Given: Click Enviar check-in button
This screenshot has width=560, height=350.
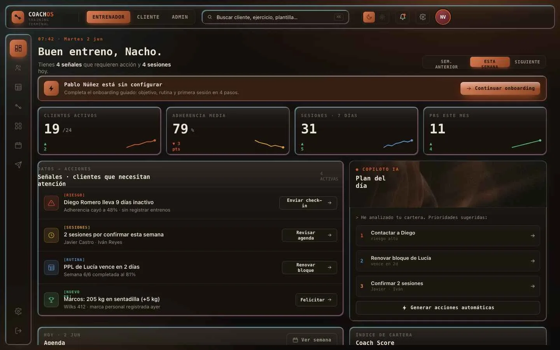Looking at the screenshot, I should tap(308, 203).
